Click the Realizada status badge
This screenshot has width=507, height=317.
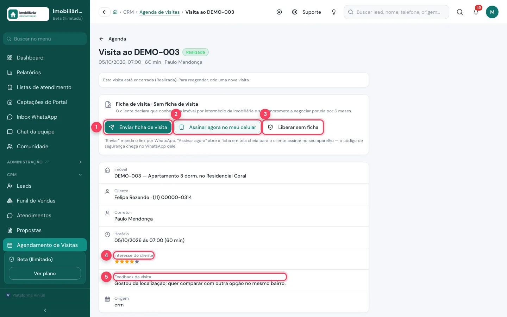(195, 52)
